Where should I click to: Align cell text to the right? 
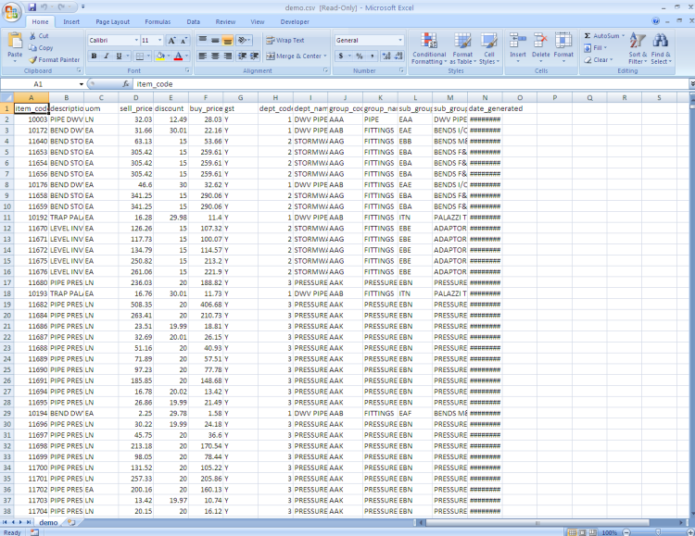(228, 56)
